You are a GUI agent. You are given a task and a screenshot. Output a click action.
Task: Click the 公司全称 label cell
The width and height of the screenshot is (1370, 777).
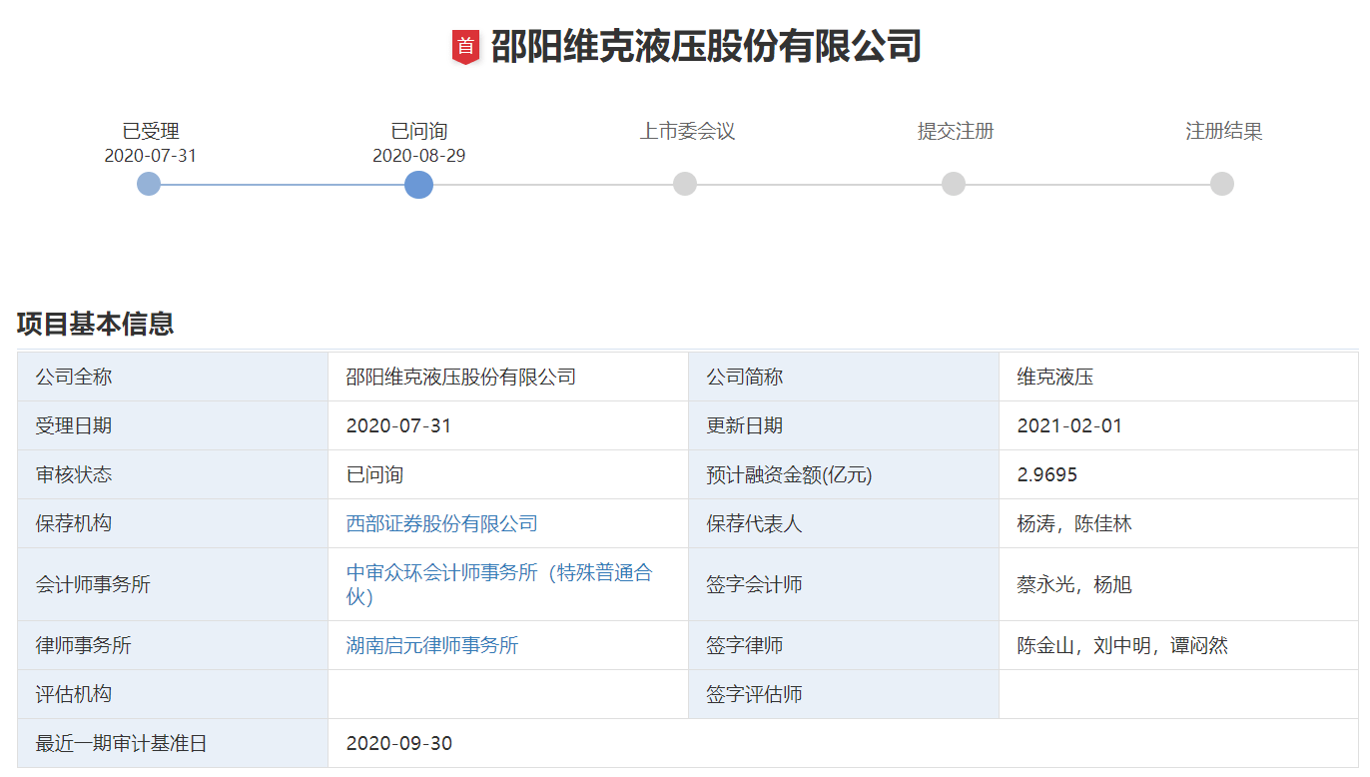pyautogui.click(x=173, y=377)
